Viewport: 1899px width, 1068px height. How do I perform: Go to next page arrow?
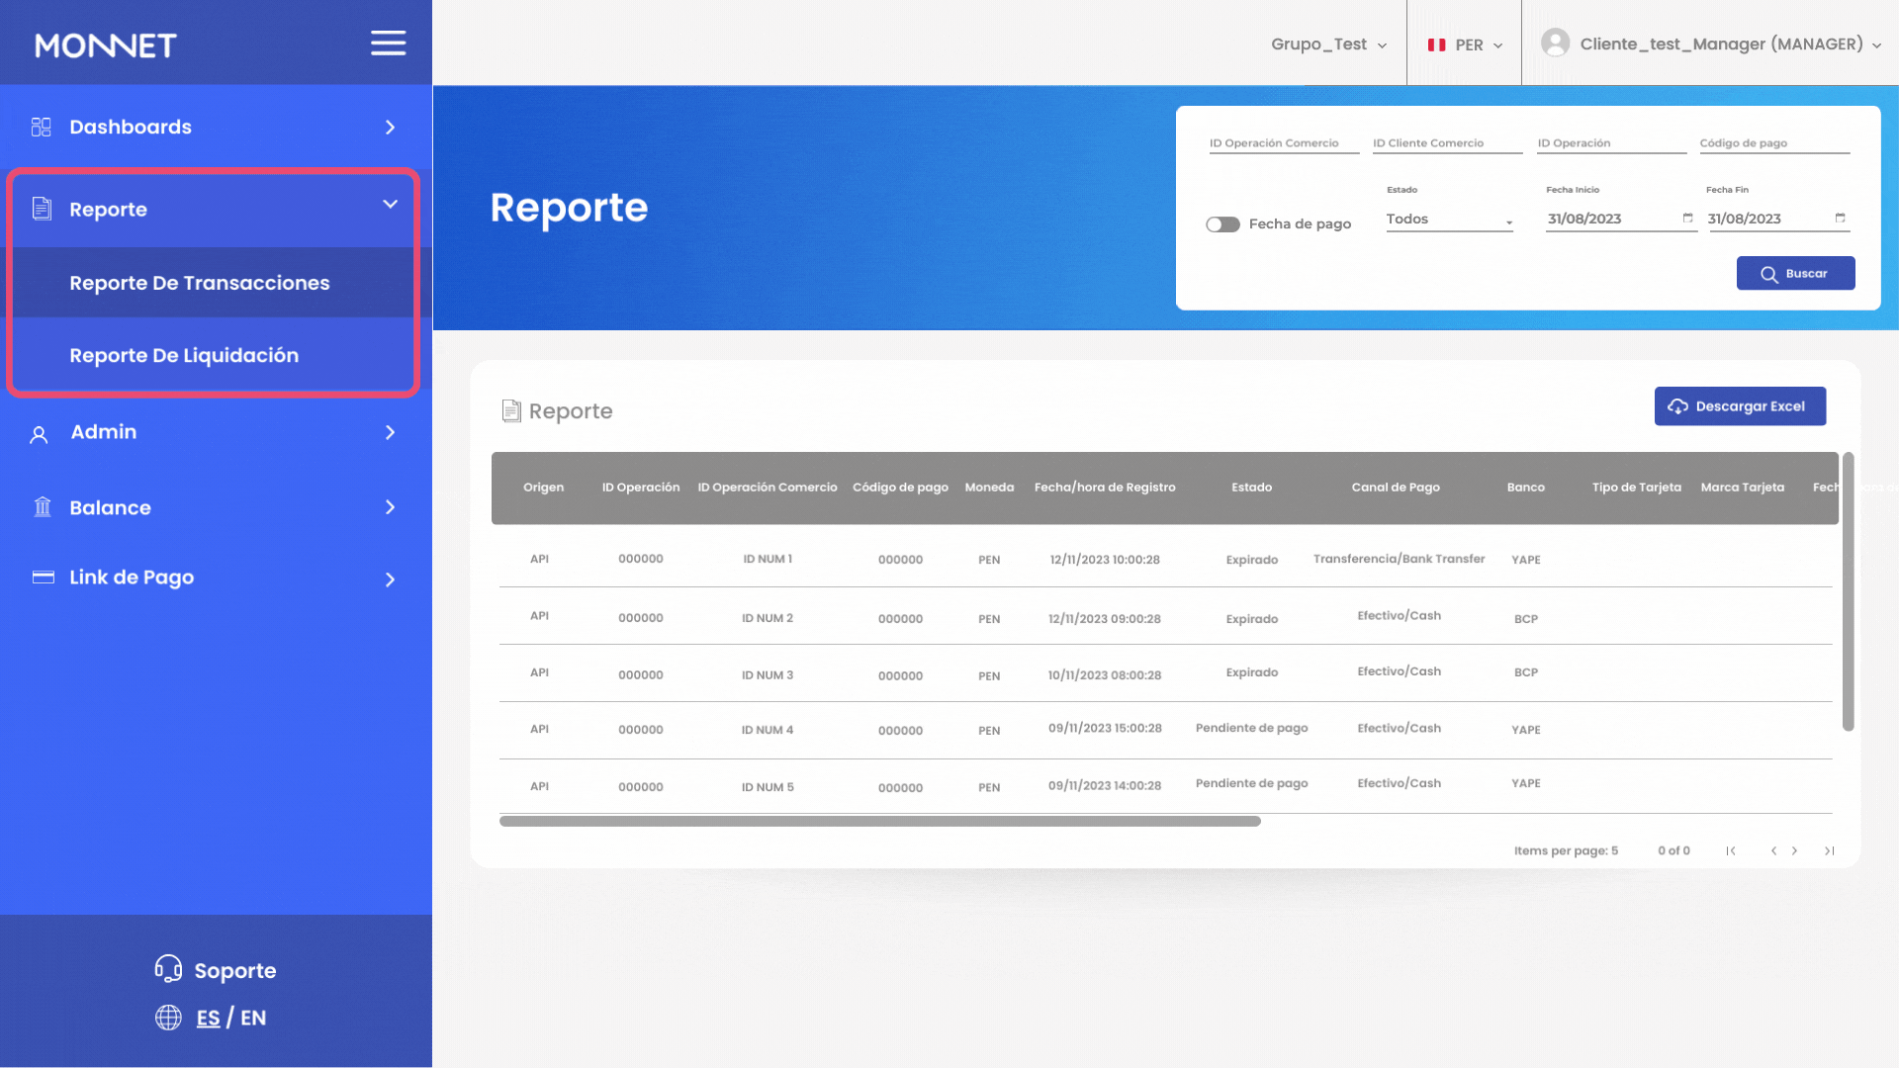coord(1795,850)
